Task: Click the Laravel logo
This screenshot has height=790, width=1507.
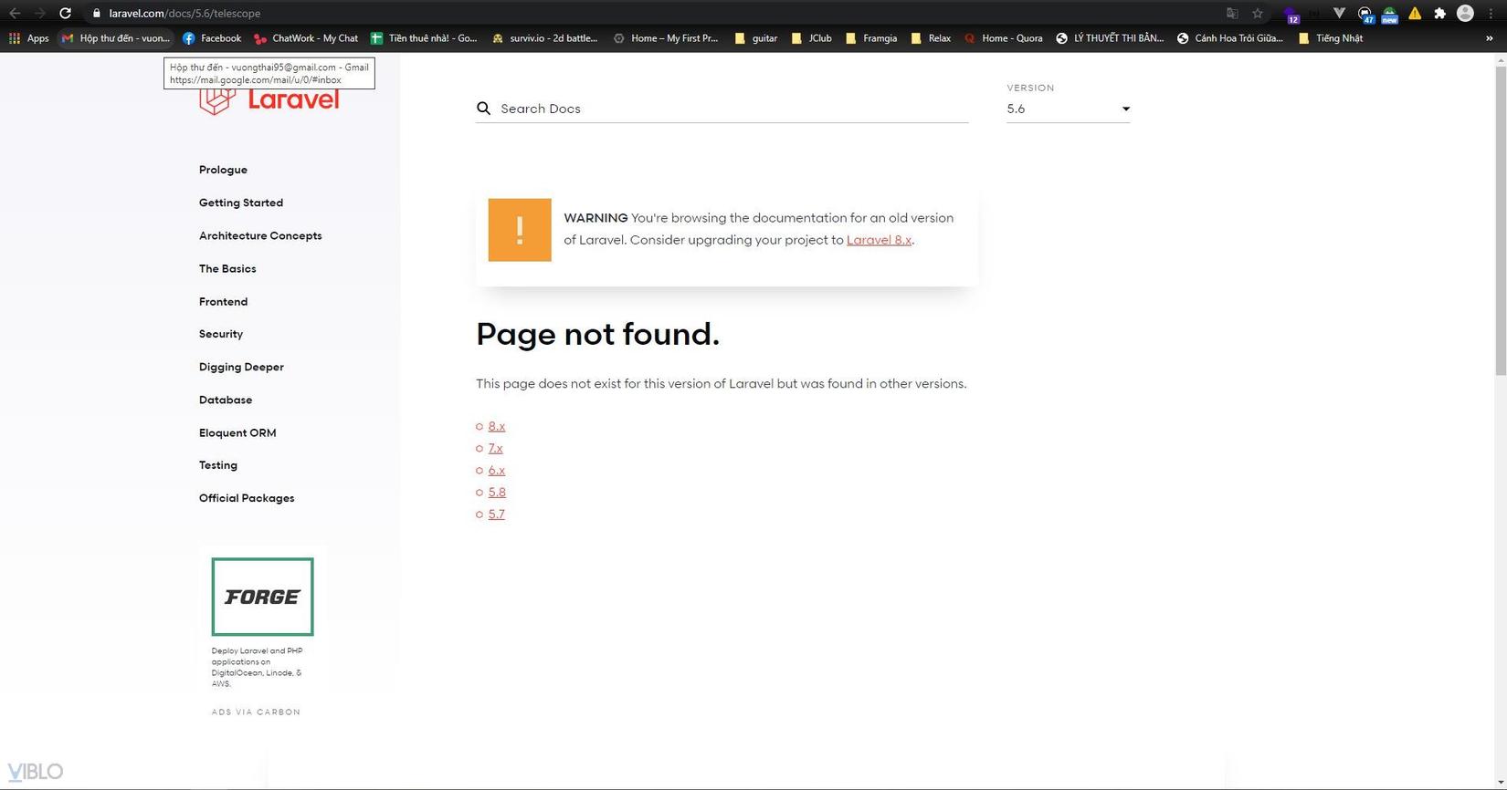Action: (x=269, y=99)
